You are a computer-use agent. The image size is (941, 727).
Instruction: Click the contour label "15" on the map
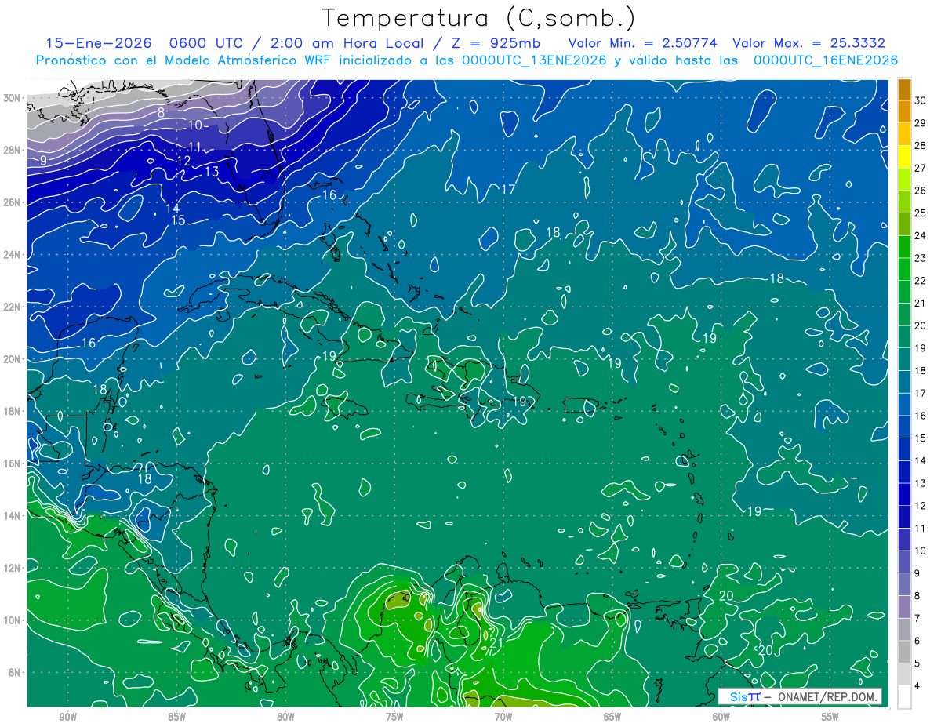(x=178, y=220)
